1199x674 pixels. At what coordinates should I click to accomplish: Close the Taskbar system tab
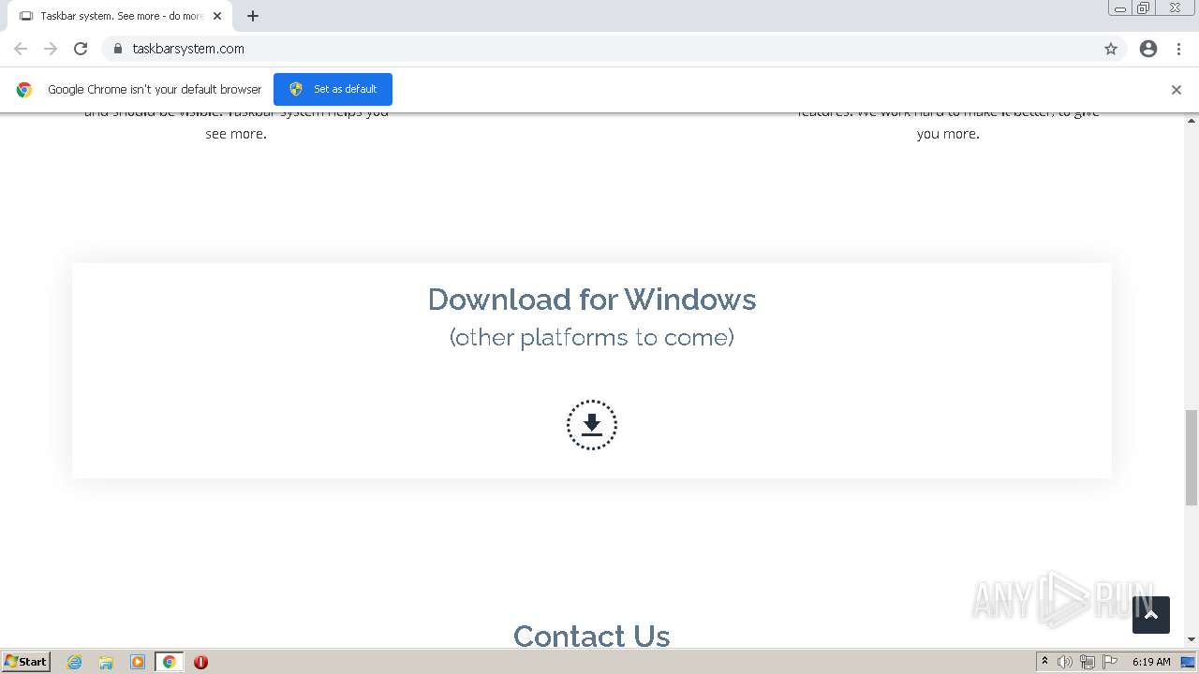(x=217, y=16)
